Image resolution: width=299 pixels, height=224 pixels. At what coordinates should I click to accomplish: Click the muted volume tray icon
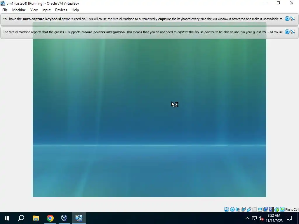click(x=261, y=218)
